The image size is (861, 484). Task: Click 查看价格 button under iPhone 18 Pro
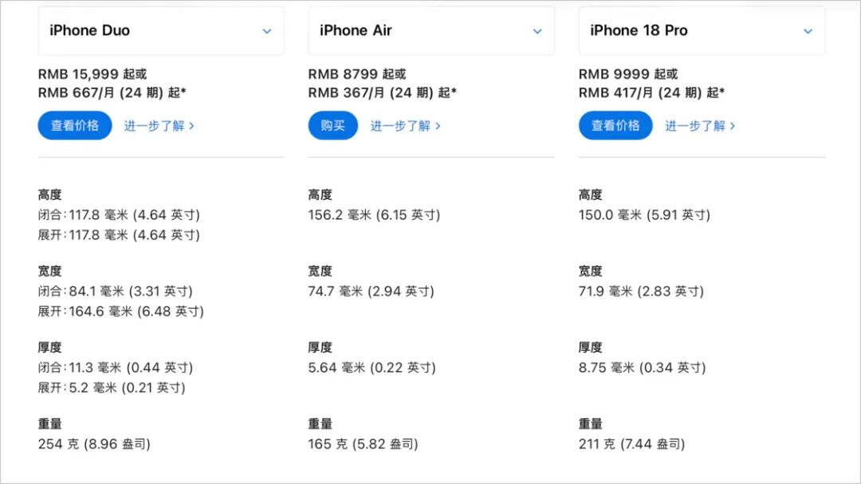615,126
